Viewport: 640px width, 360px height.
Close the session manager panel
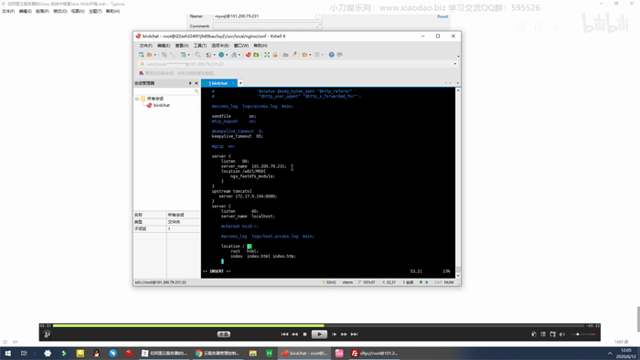(196, 83)
